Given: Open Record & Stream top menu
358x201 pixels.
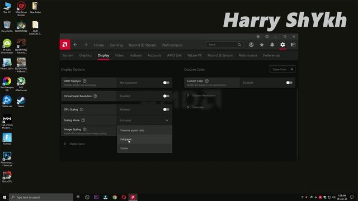Looking at the screenshot, I should pos(142,45).
